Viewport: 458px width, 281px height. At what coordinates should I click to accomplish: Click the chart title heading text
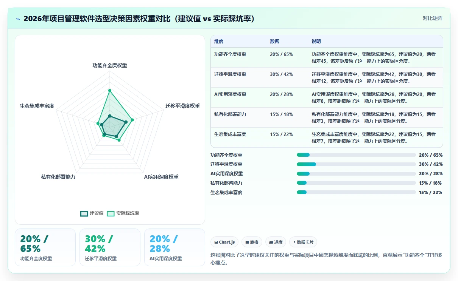pos(139,19)
